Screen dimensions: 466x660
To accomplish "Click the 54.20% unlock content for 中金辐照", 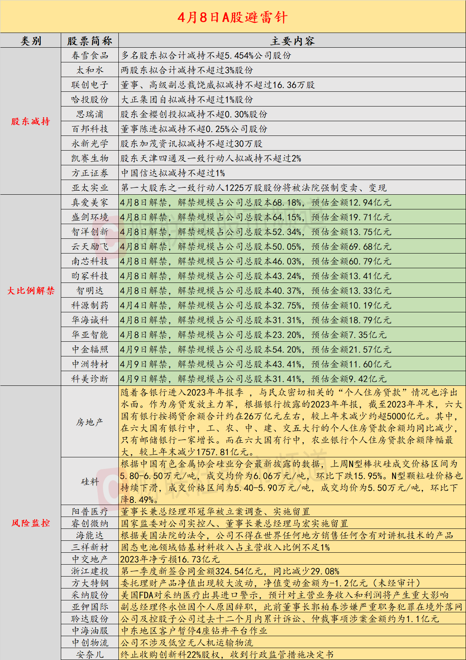I will click(256, 350).
